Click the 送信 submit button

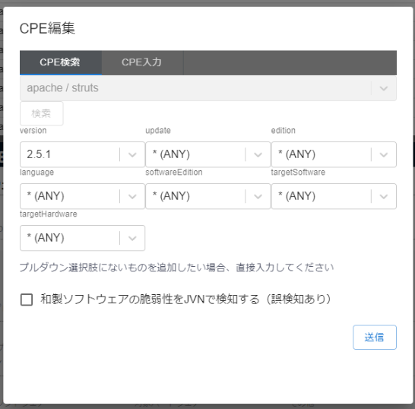click(x=375, y=338)
